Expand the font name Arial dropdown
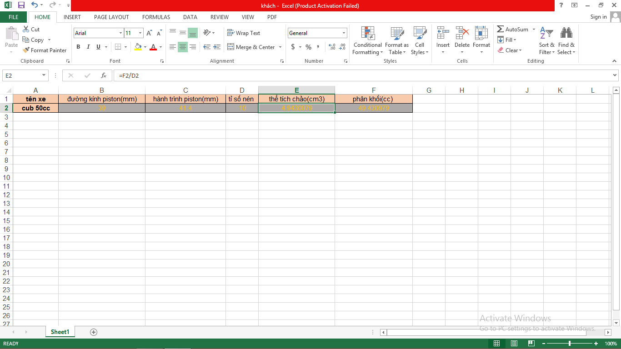The width and height of the screenshot is (621, 349). 120,33
